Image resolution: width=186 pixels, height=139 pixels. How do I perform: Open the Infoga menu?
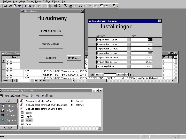pyautogui.click(x=22, y=2)
